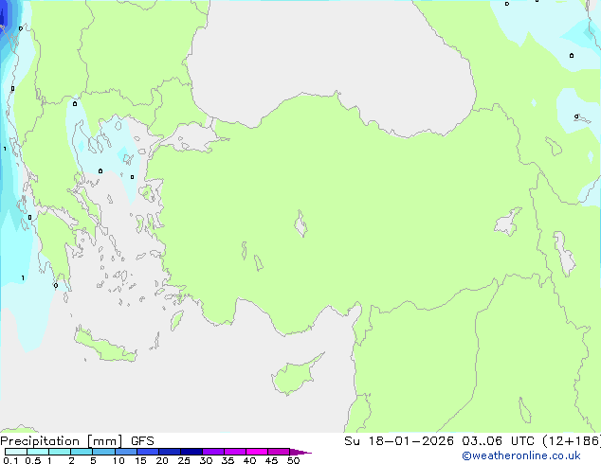Select legend swatch between 15 and 20
The width and height of the screenshot is (601, 464).
pos(148,452)
